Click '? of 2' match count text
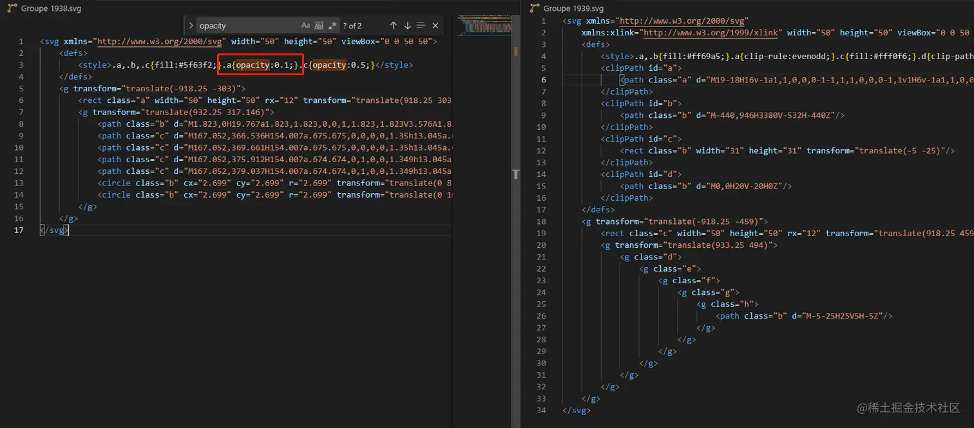Viewport: 974px width, 428px height. [x=352, y=26]
